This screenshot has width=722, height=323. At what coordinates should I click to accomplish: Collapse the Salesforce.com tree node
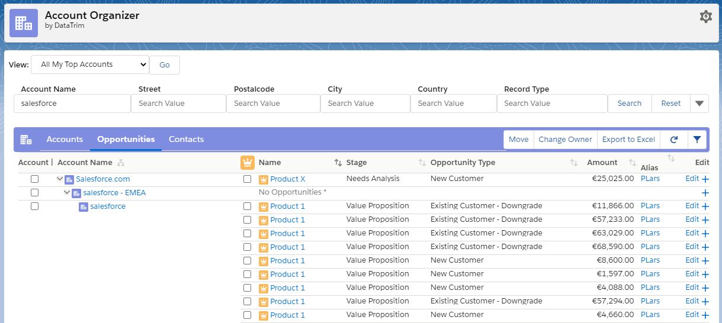coord(60,179)
